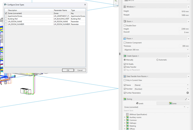Click the Windows section icon
This screenshot has width=193, height=130.
tap(125, 7)
